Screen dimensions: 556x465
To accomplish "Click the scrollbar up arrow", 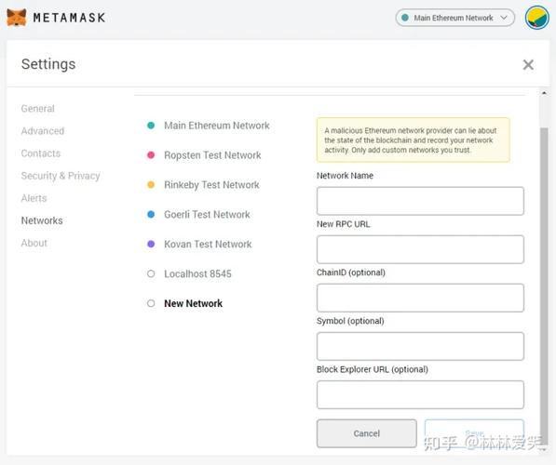I will point(544,93).
